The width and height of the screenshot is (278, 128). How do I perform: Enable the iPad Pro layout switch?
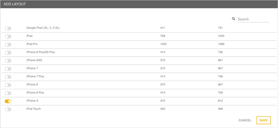(x=8, y=44)
